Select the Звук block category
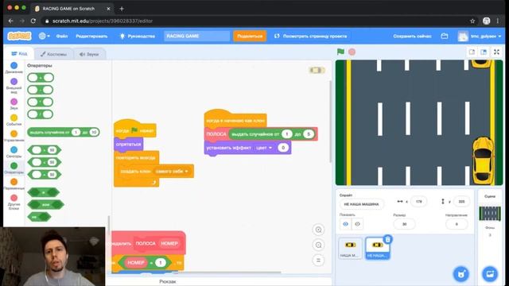The width and height of the screenshot is (509, 286). [14, 104]
